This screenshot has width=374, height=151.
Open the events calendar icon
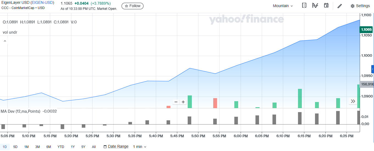point(326,5)
